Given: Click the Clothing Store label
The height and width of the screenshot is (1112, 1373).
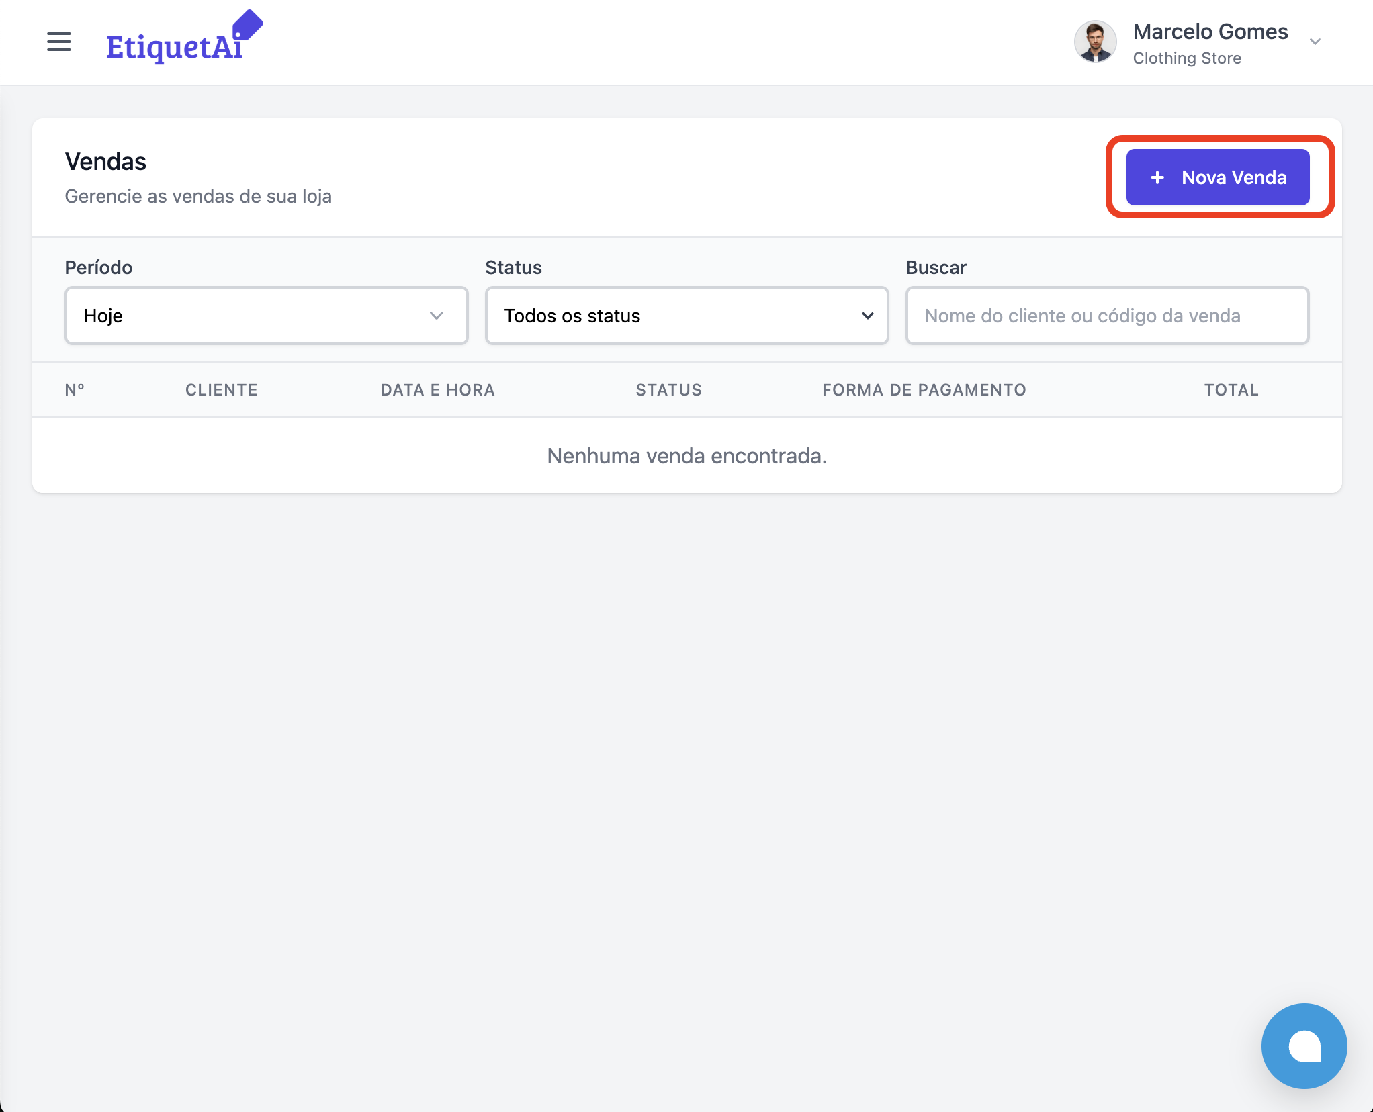Looking at the screenshot, I should coord(1187,58).
